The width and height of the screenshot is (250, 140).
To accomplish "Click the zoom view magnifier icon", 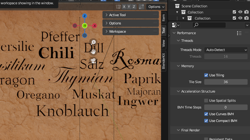I will coord(93,42).
